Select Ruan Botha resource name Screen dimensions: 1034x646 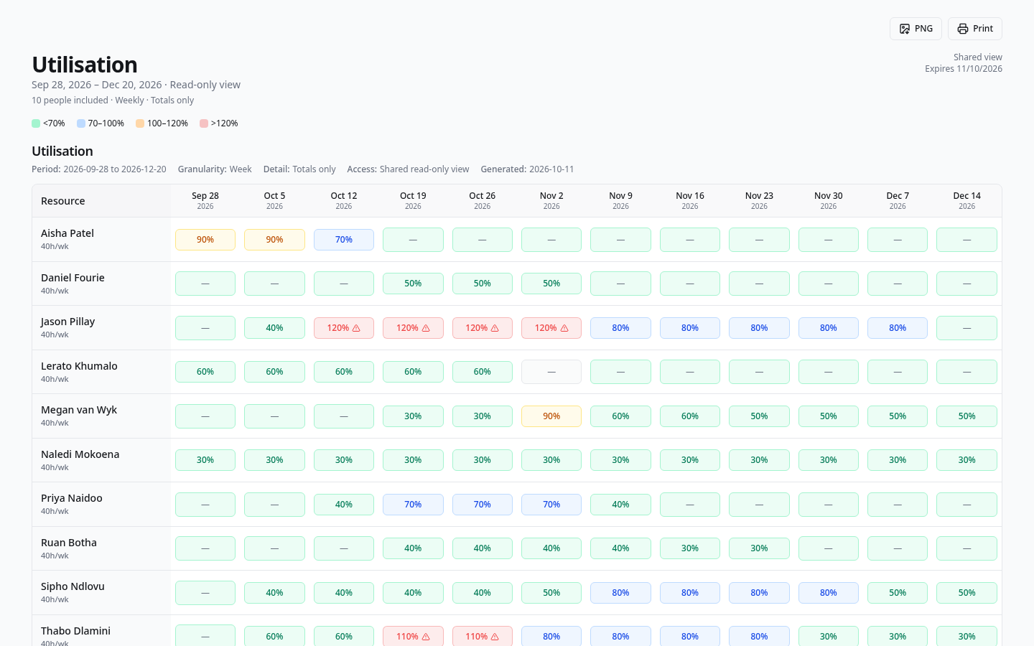[69, 543]
